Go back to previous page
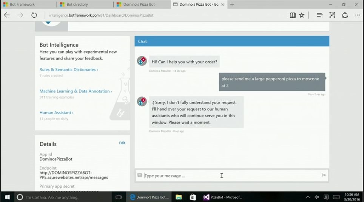364x202 pixels. pos(7,15)
